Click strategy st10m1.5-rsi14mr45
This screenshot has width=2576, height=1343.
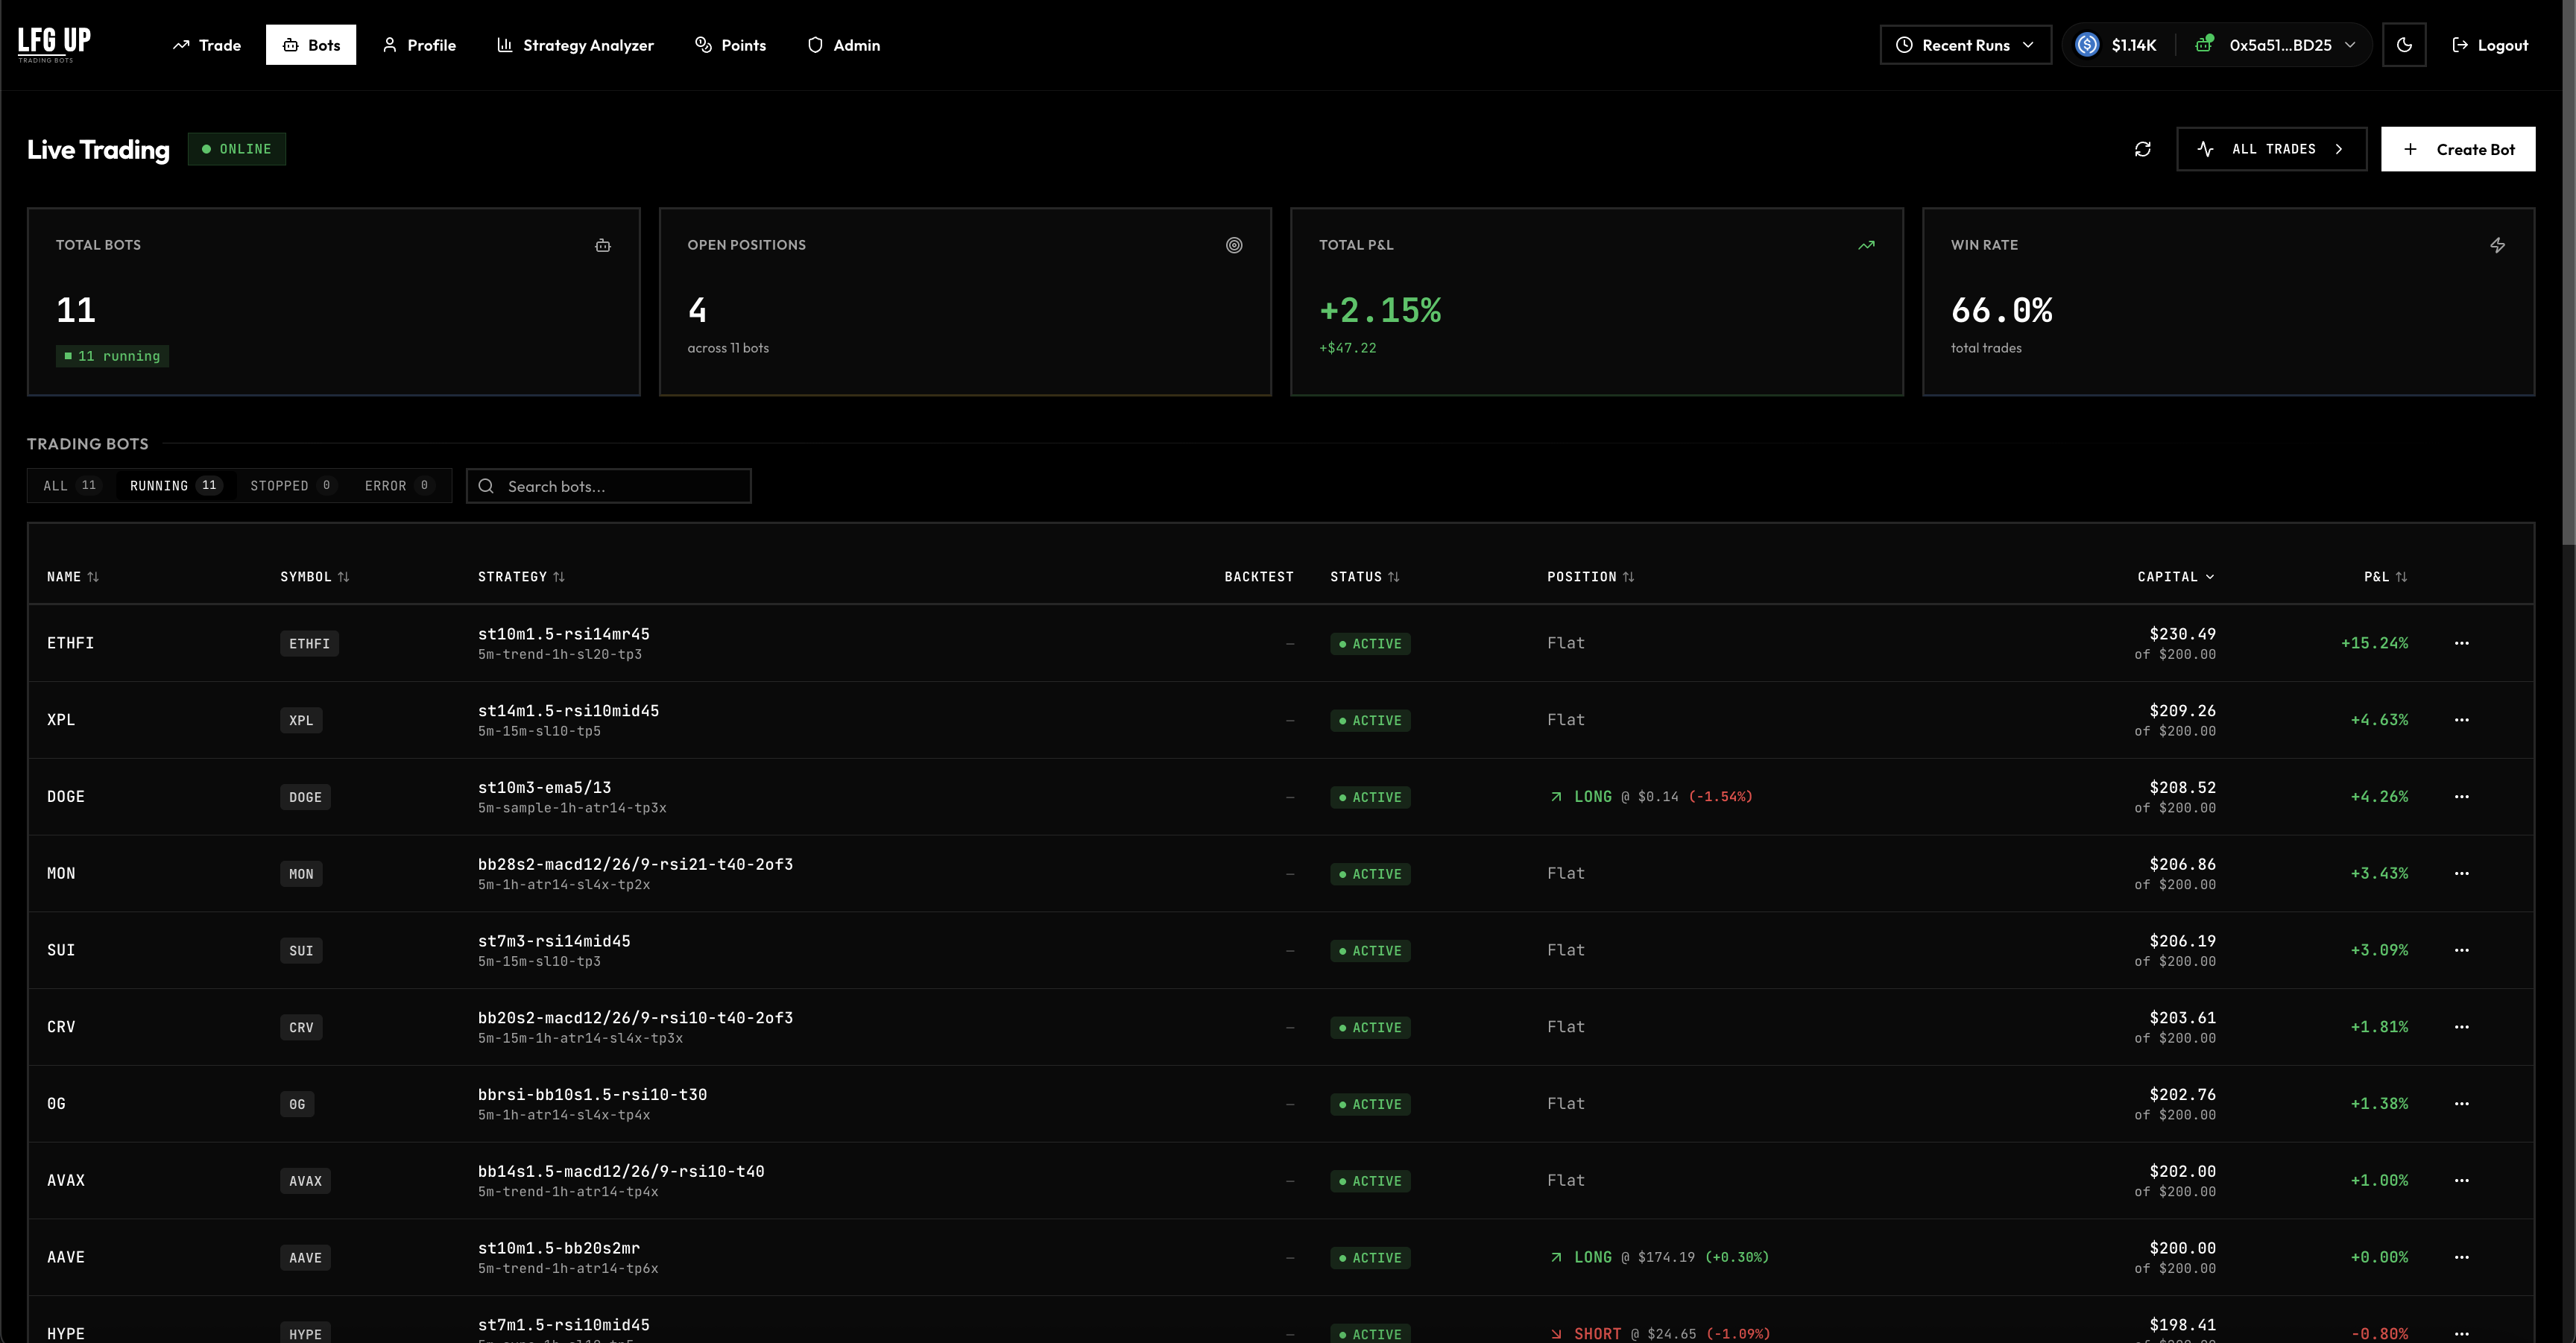[563, 634]
